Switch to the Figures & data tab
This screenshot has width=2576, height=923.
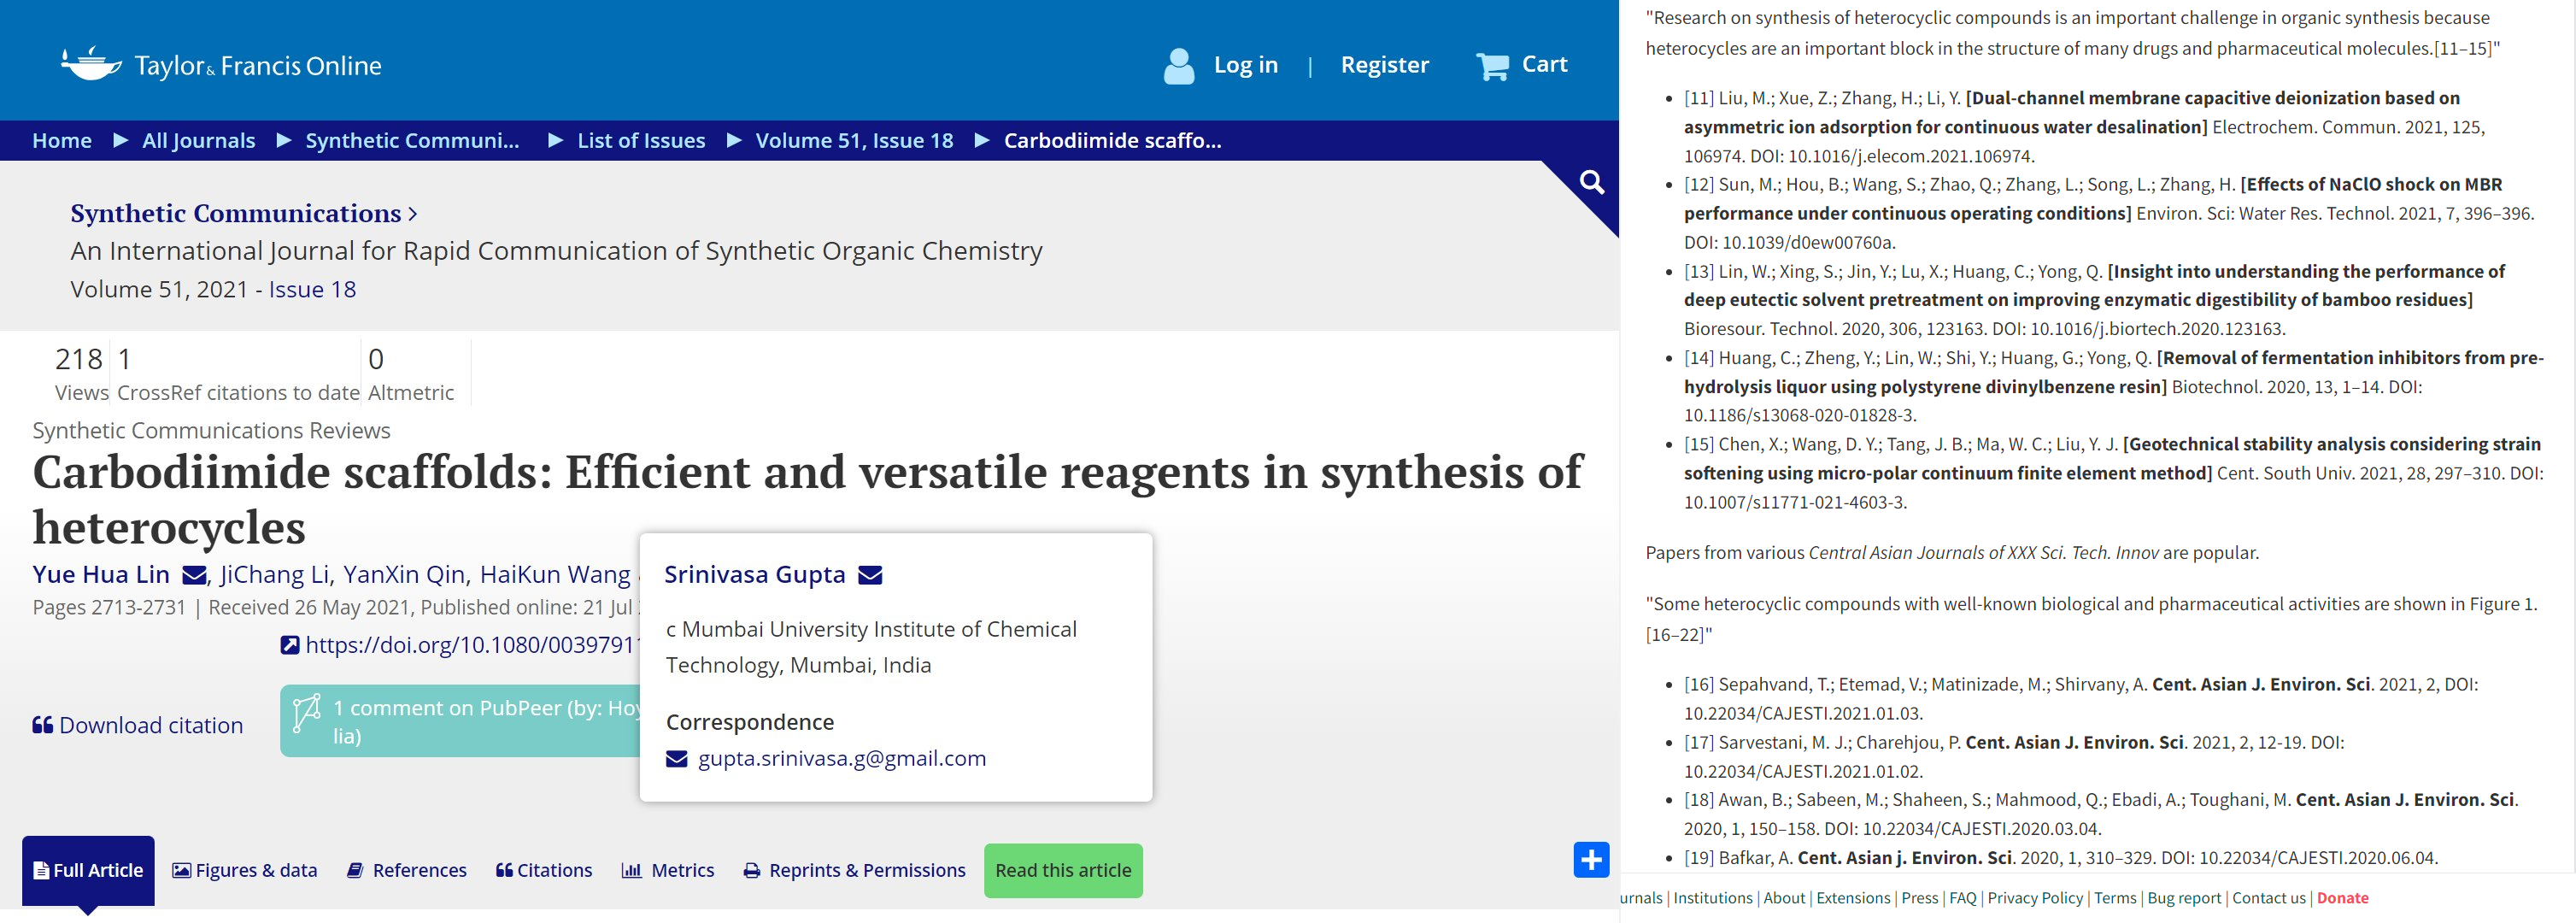(244, 870)
